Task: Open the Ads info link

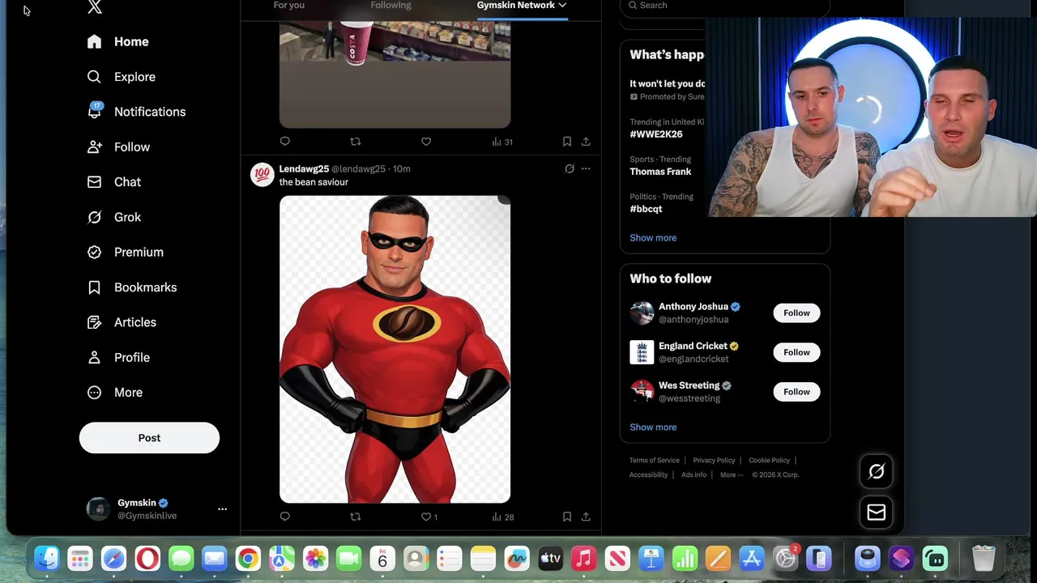Action: tap(693, 475)
